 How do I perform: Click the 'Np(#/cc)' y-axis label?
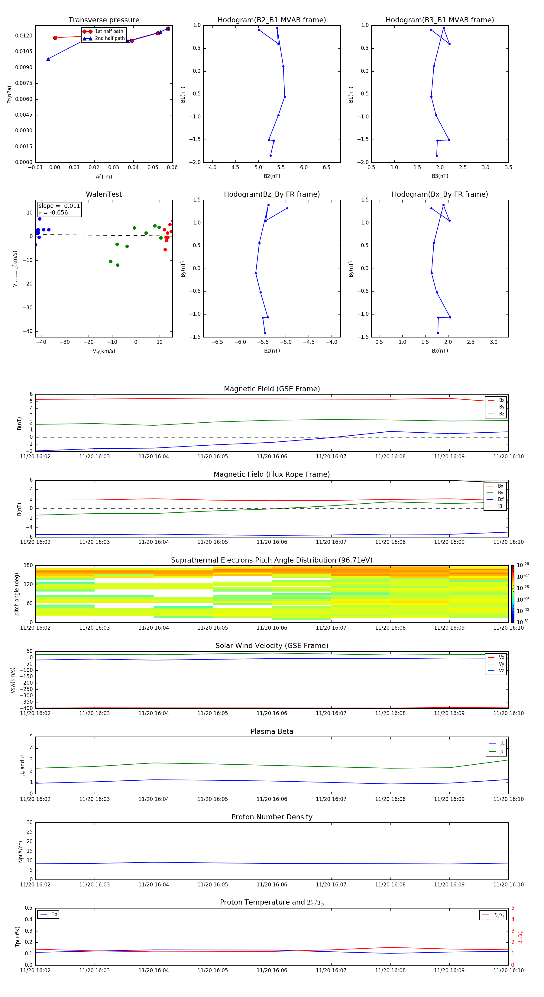(21, 851)
